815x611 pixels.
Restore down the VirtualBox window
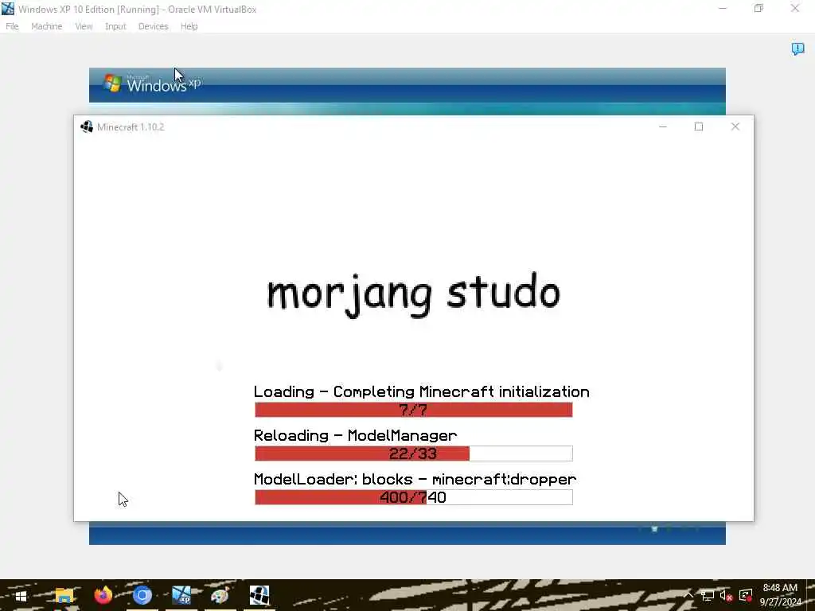758,9
